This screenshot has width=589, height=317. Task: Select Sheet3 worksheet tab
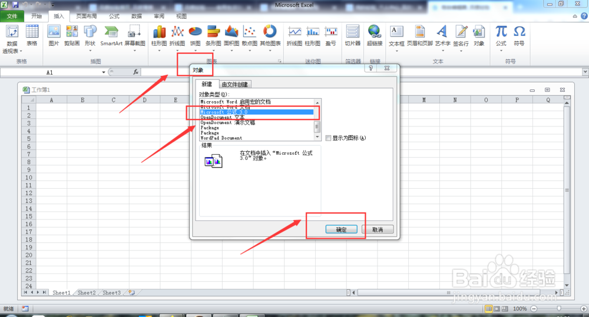coord(111,293)
